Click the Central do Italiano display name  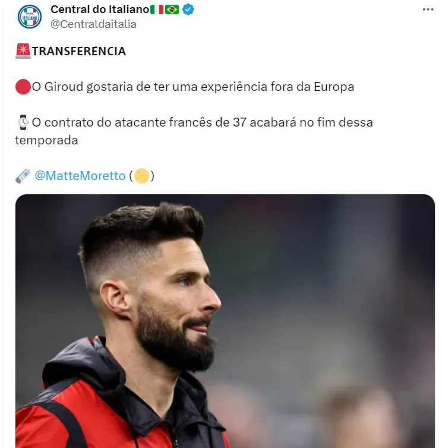click(100, 10)
